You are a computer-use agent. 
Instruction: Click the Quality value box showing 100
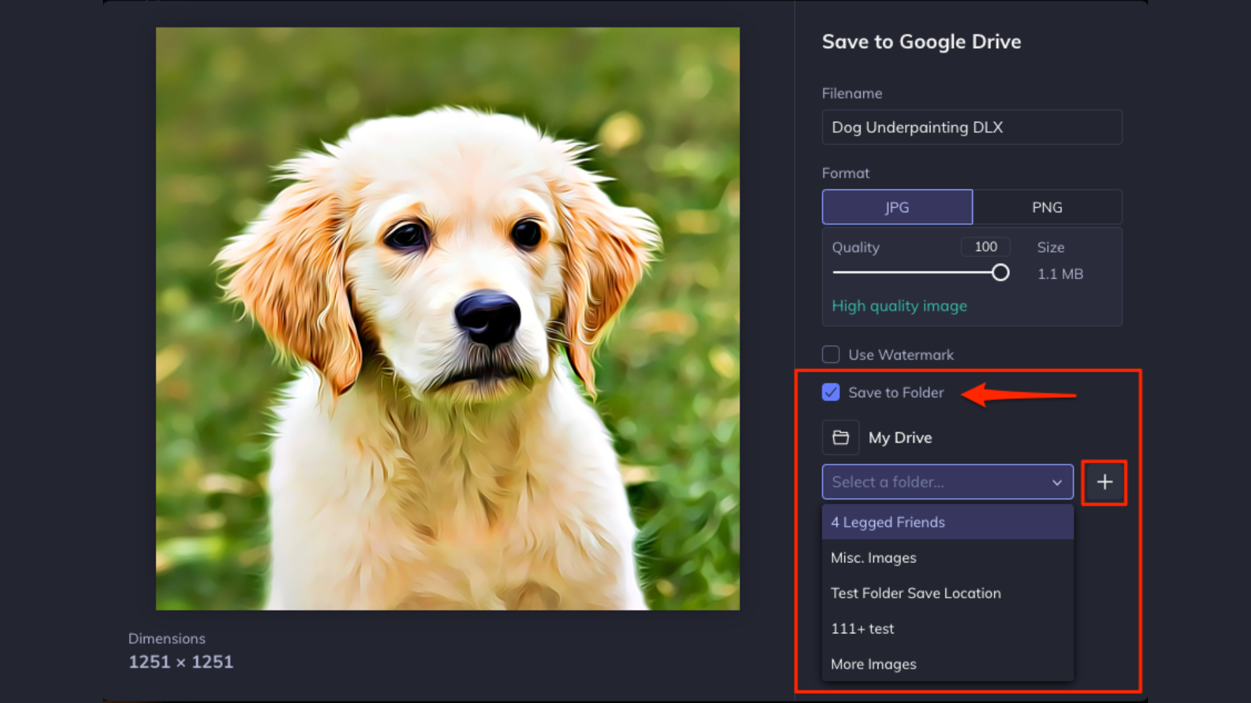[985, 247]
